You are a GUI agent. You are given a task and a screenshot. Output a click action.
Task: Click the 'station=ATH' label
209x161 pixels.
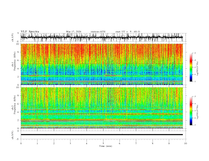coord(98,32)
